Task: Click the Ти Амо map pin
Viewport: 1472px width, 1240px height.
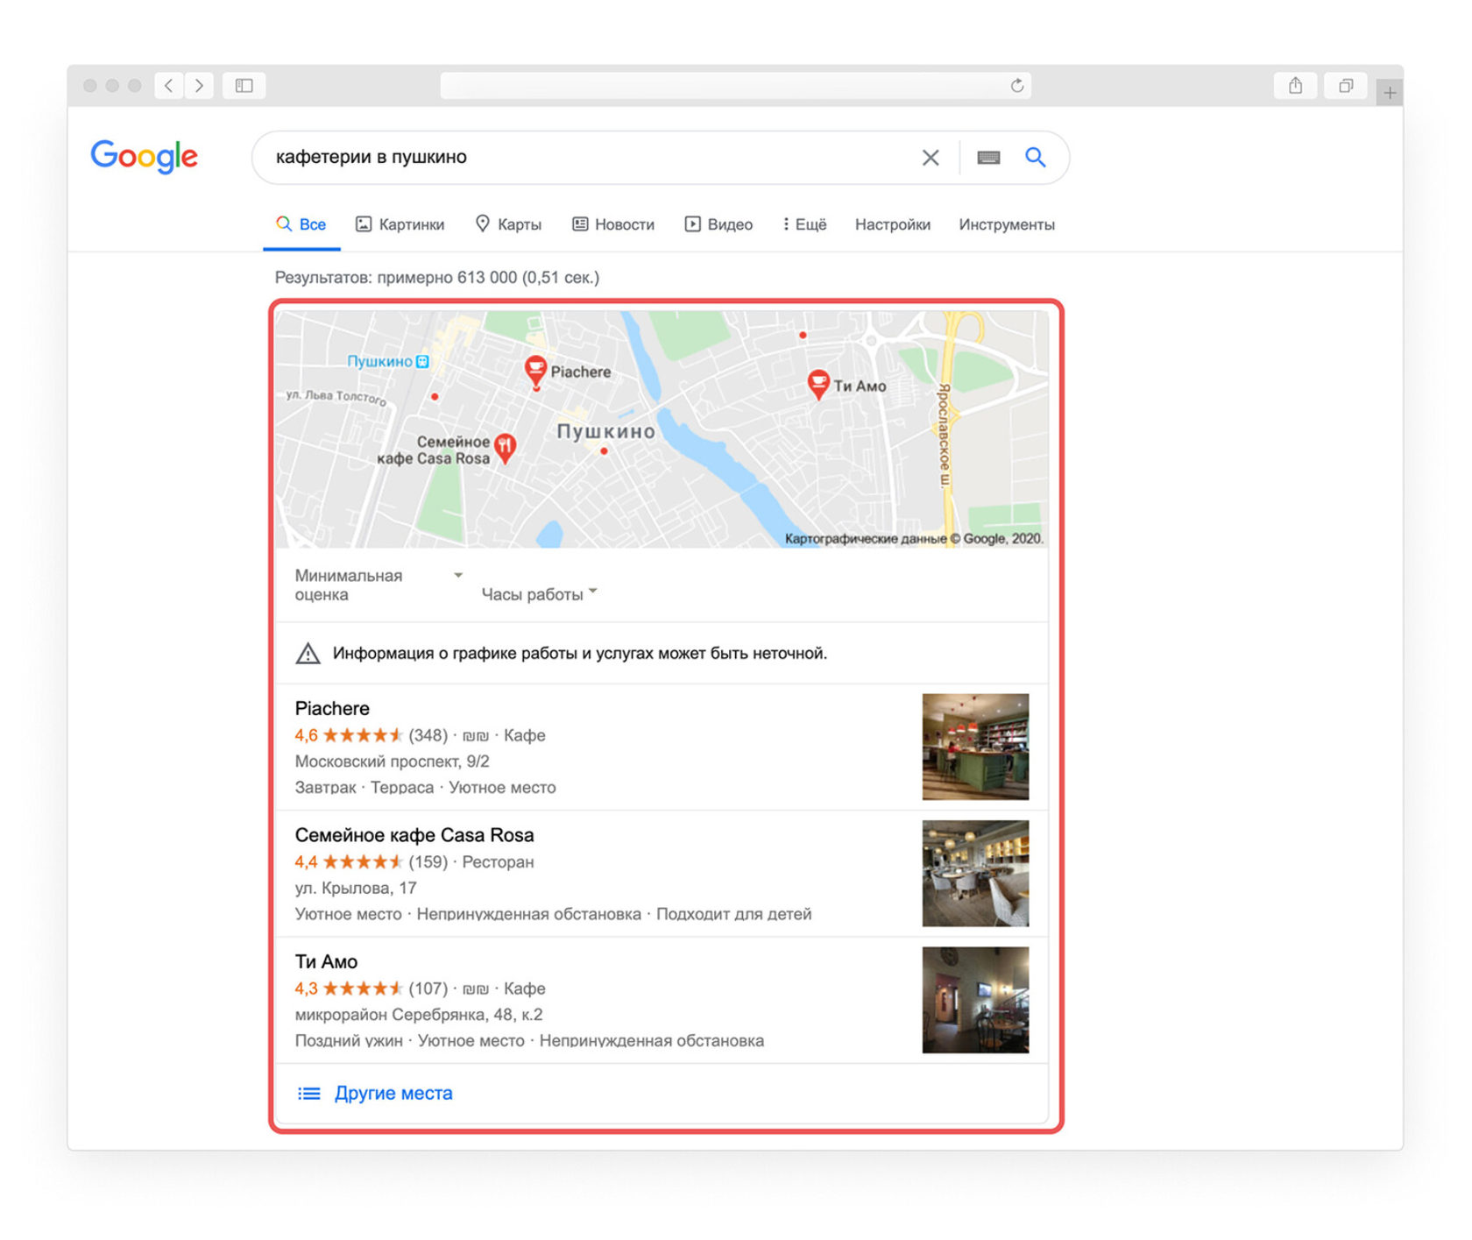Action: point(817,383)
